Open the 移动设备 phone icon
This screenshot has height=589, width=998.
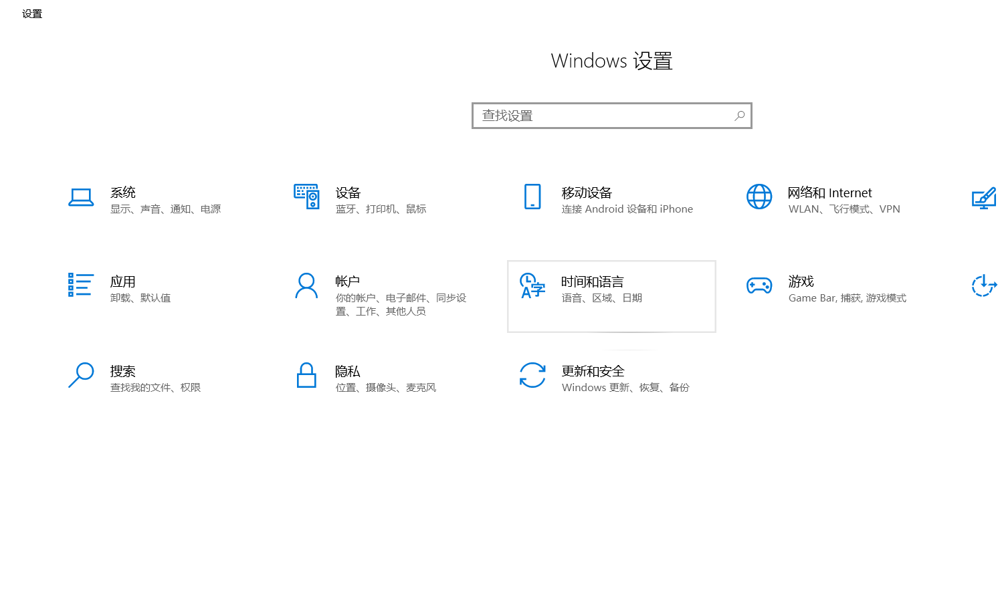pos(532,197)
